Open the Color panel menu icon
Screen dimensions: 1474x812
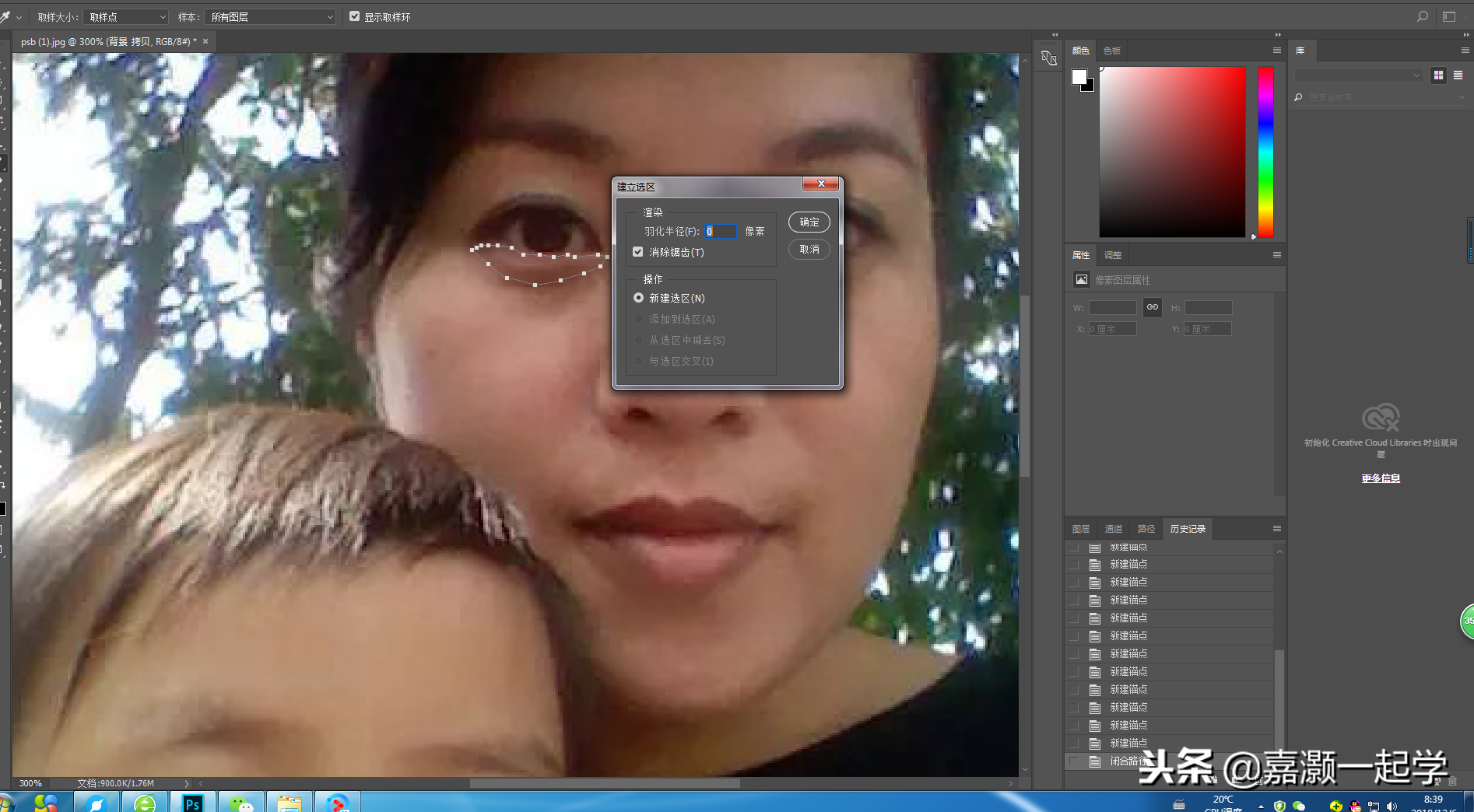tap(1277, 51)
